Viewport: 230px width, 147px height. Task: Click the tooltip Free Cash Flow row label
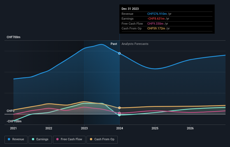(132, 24)
